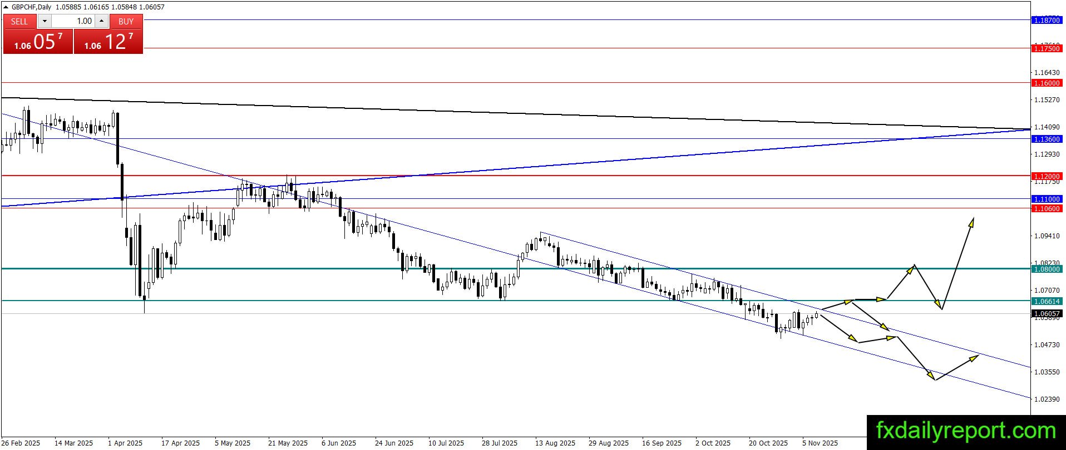
Task: Click the 29 Aug 2025 date label
Action: click(609, 443)
